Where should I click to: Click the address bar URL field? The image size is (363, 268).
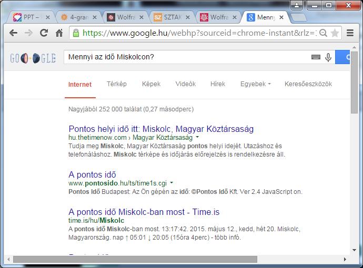pos(199,33)
